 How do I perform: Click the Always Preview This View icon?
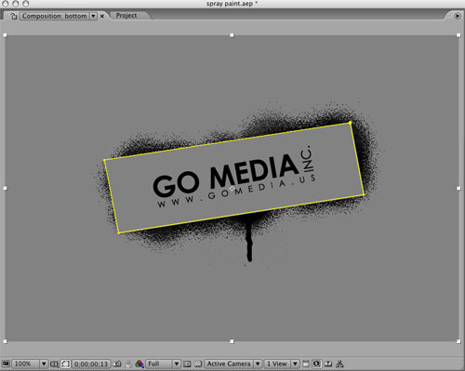(6, 364)
